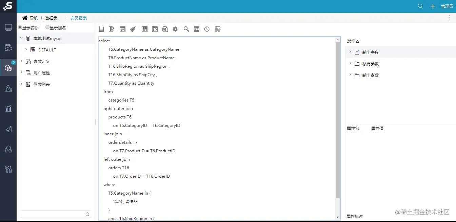The image size is (456, 222).
Task: Expand the 输出参数 folder
Action: (x=350, y=75)
